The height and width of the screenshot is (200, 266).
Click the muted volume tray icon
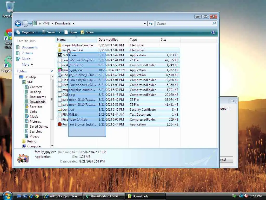point(246,196)
